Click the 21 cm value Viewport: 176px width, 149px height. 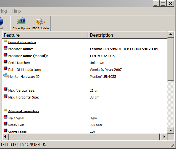(x=94, y=90)
